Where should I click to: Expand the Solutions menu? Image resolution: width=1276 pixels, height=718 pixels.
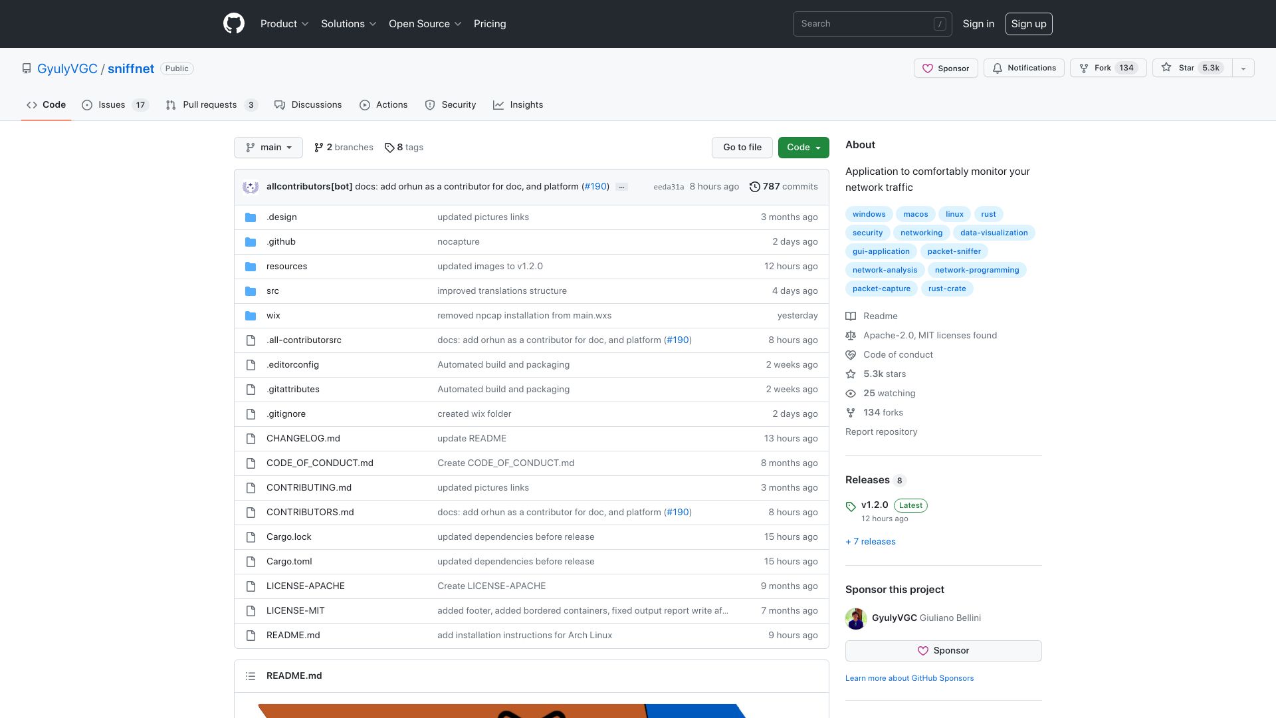349,24
